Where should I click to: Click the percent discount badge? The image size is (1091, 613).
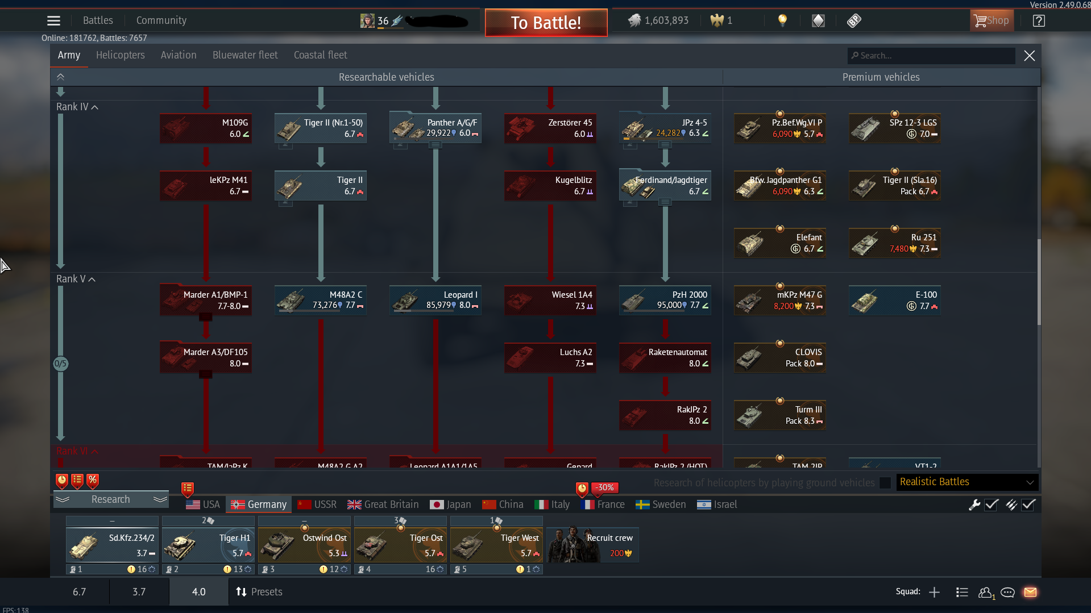(x=93, y=481)
